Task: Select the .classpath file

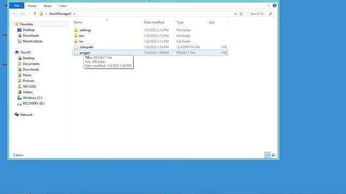Action: click(x=86, y=47)
